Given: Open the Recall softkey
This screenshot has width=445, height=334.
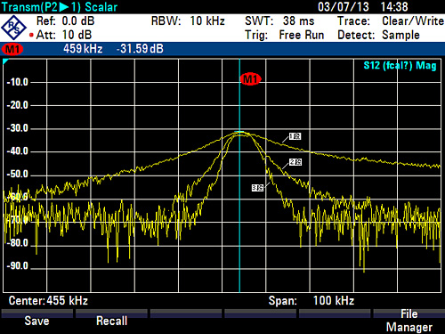Looking at the screenshot, I should [x=111, y=321].
